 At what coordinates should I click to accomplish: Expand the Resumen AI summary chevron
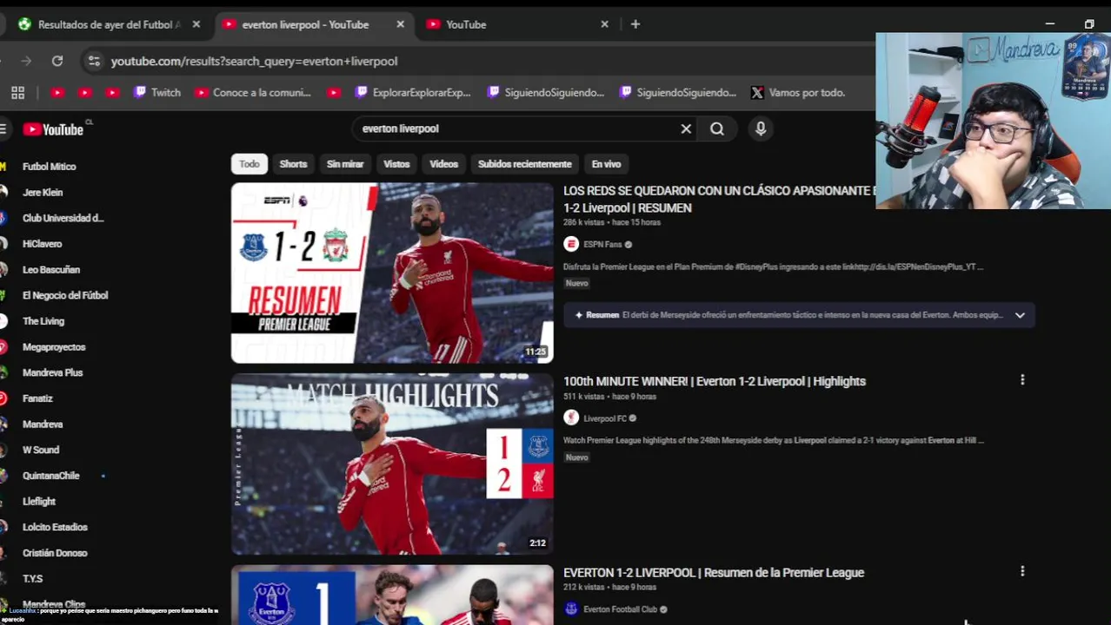1020,315
